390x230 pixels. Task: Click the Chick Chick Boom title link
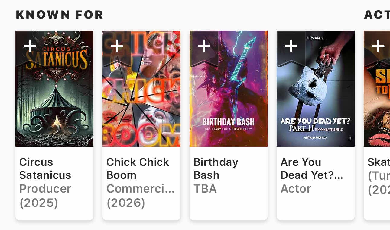pyautogui.click(x=138, y=169)
